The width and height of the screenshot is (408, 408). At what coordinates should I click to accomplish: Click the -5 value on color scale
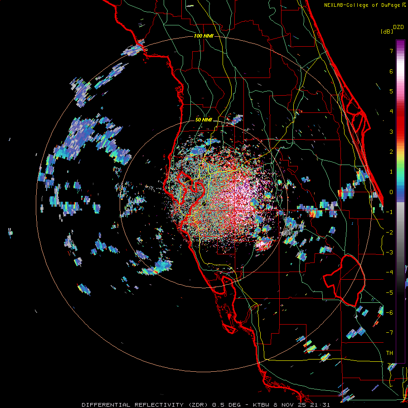pos(389,293)
